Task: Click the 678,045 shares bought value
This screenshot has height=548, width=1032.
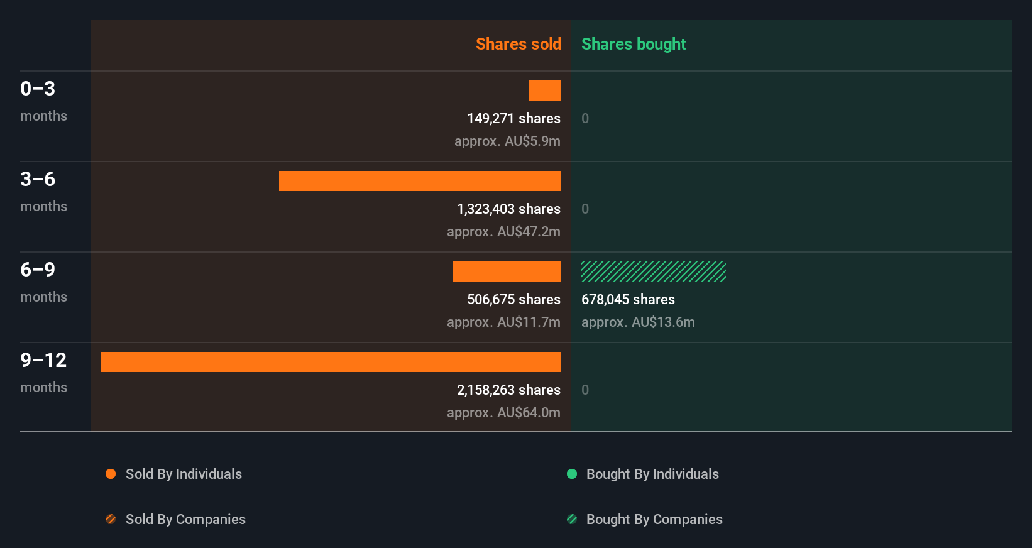Action: click(x=628, y=299)
